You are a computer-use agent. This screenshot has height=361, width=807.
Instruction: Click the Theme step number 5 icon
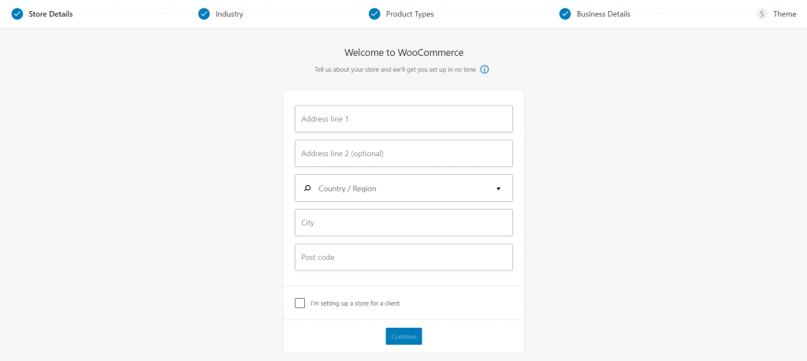[762, 14]
